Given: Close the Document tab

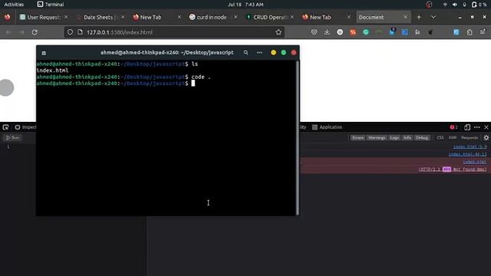Looking at the screenshot, I should [406, 17].
